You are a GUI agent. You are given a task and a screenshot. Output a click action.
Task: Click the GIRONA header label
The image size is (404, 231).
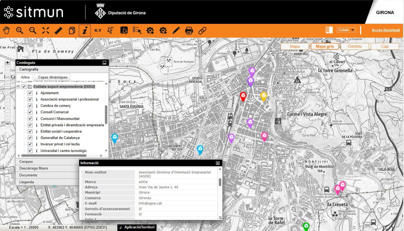pos(385,13)
